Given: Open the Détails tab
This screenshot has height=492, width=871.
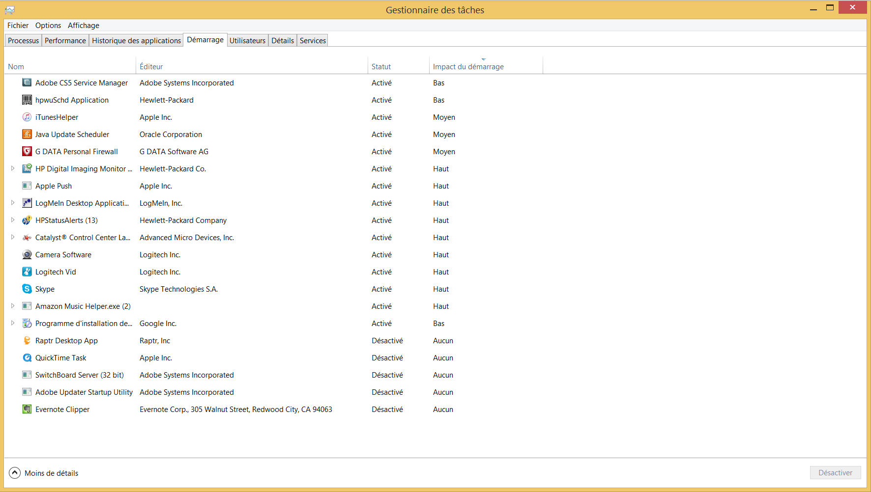Looking at the screenshot, I should point(283,40).
